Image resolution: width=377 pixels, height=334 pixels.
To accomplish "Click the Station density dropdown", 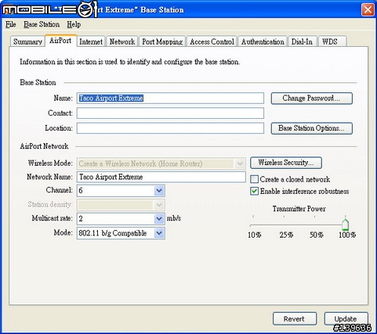I will pos(121,205).
